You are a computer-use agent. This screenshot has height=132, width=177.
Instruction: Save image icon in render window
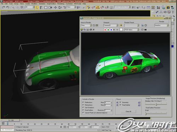[82, 29]
